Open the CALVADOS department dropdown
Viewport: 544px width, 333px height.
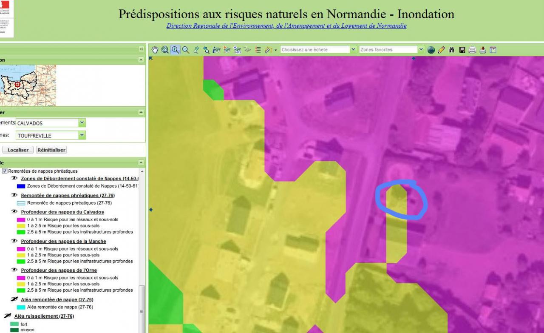pyautogui.click(x=82, y=123)
